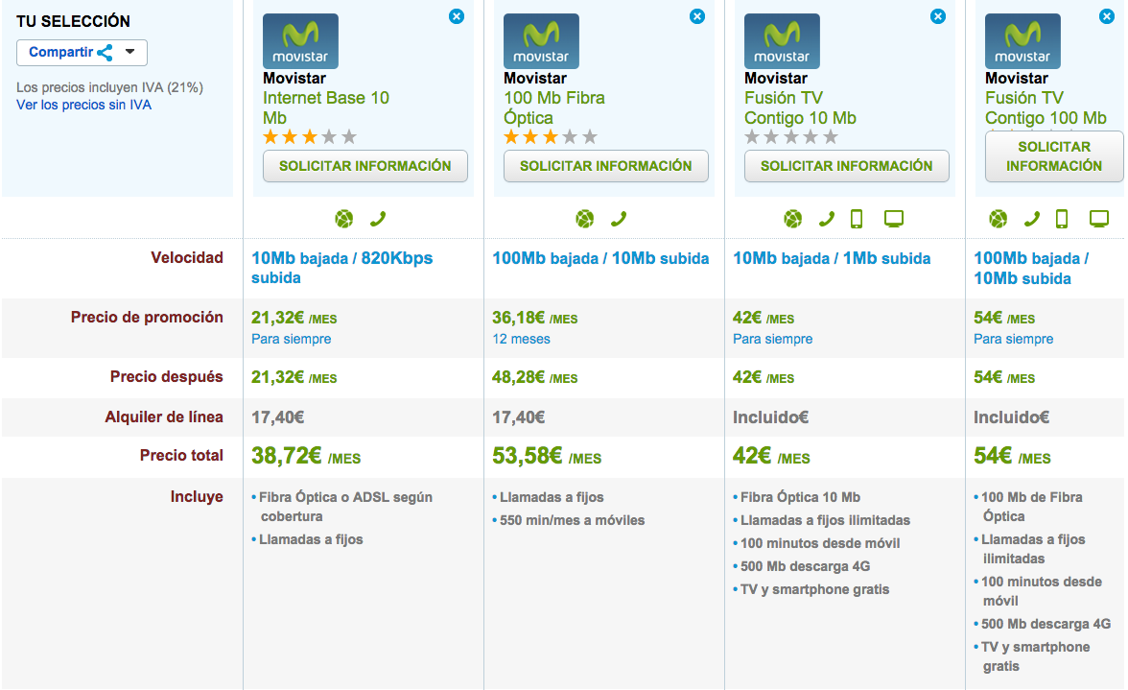The image size is (1128, 690).
Task: Solicitar información for Internet Base 10 Mb
Action: pos(365,166)
